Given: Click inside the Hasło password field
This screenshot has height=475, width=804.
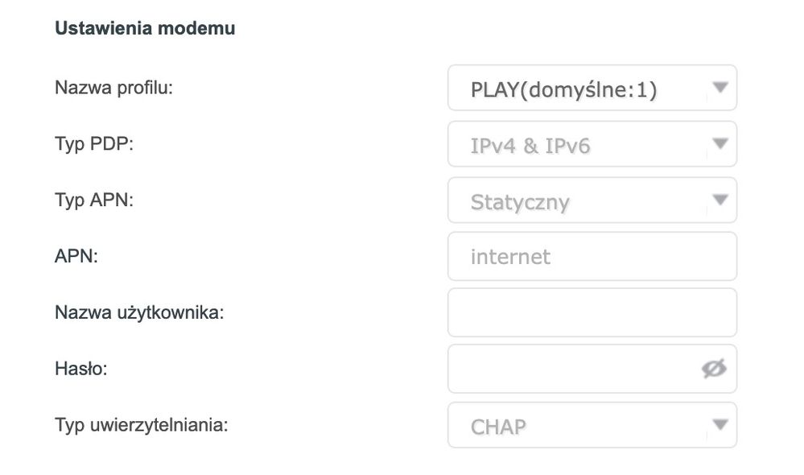Looking at the screenshot, I should (571, 369).
